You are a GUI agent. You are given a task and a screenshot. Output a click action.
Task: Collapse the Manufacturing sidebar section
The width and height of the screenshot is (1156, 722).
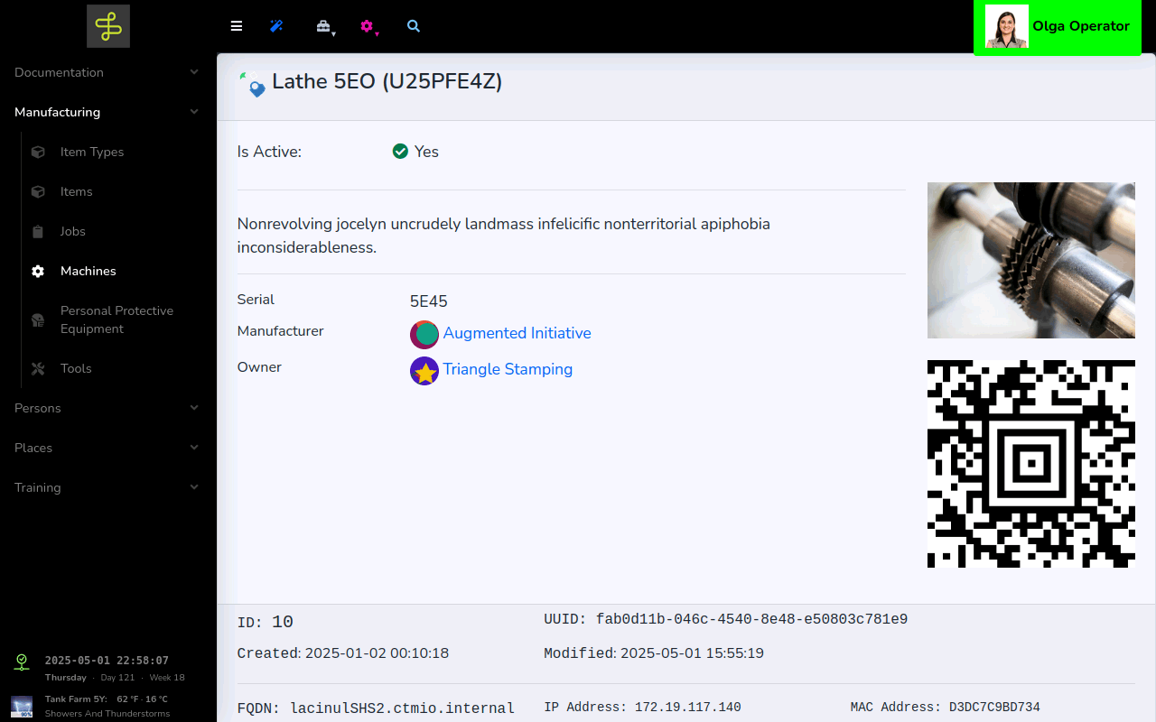click(x=107, y=112)
